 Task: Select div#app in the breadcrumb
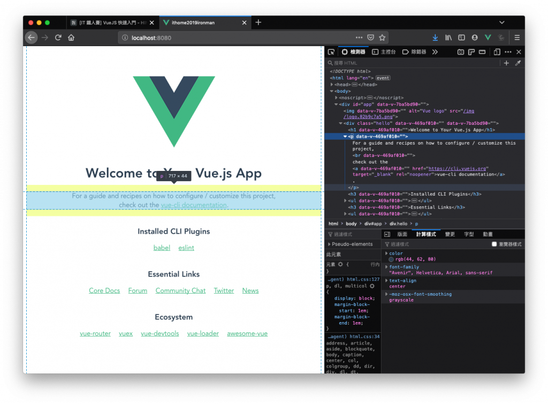coord(373,224)
